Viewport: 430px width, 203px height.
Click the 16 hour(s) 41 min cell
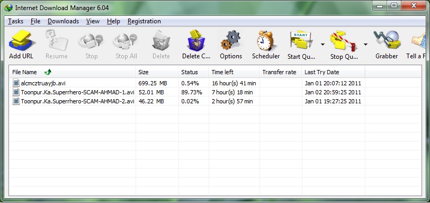pyautogui.click(x=234, y=83)
